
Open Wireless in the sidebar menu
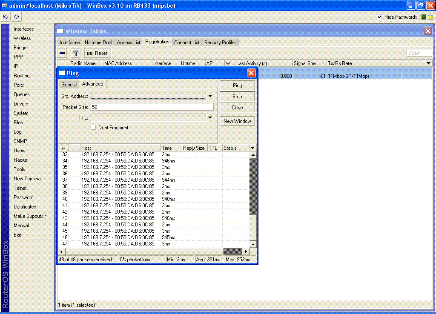click(22, 38)
